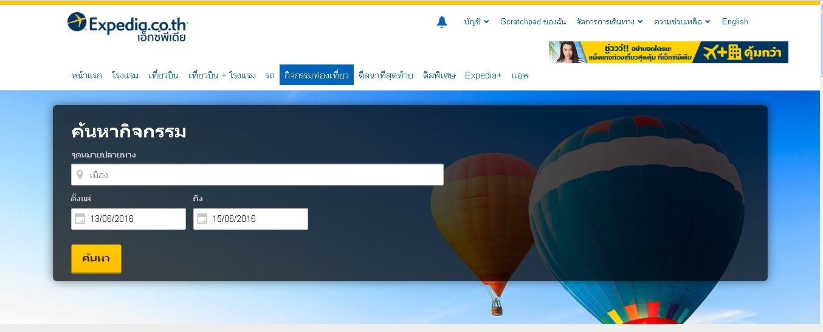823x332 pixels.
Task: Open the start date calendar icon
Action: pyautogui.click(x=80, y=219)
